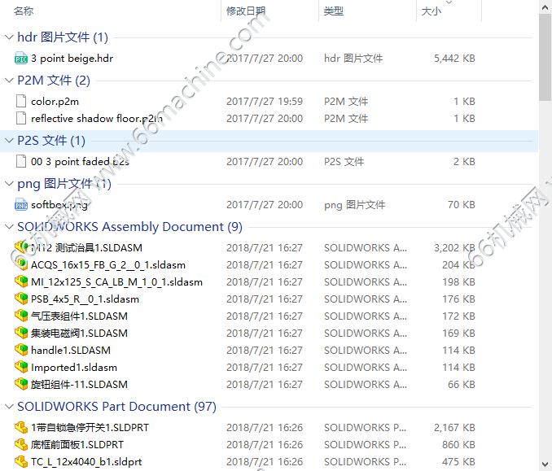This screenshot has height=471, width=552.
Task: Click the png 图片文件 type cell of softbox.png
Action: [354, 205]
